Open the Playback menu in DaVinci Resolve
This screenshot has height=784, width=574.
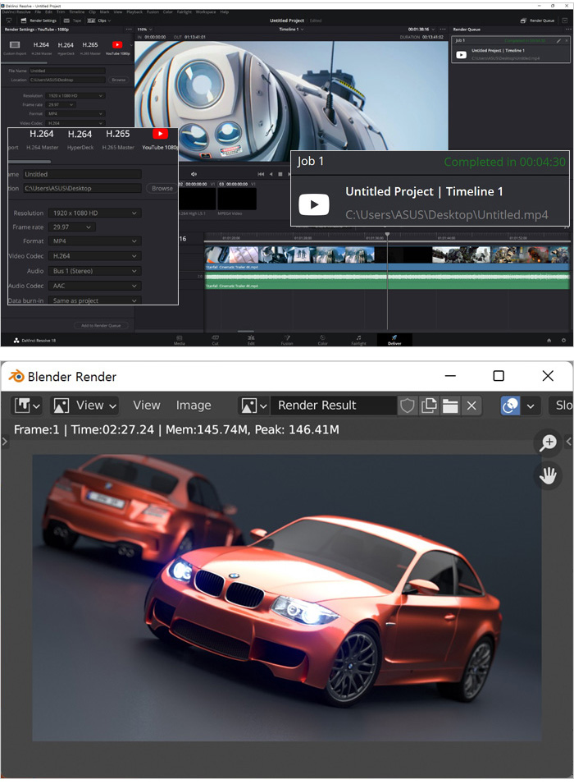tap(134, 12)
